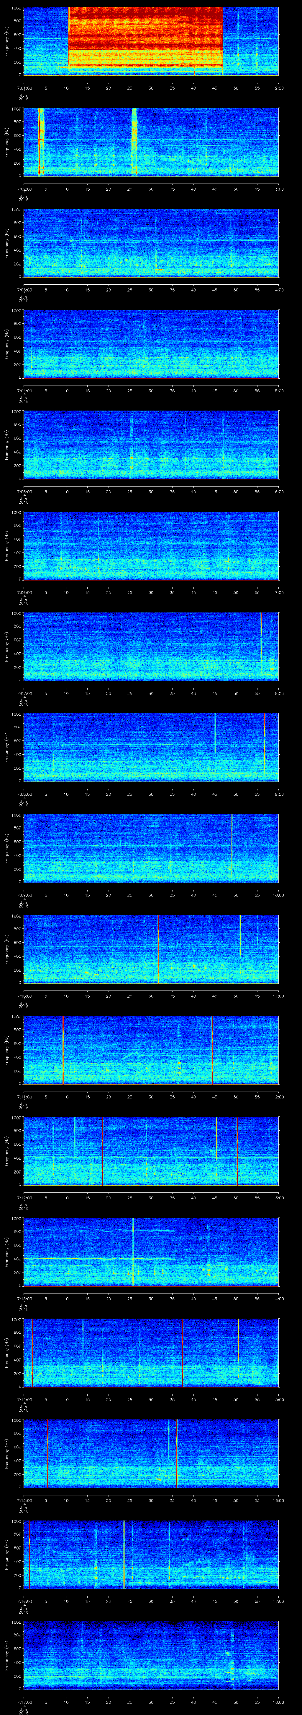This screenshot has width=302, height=1715.
Task: Click the 7:12:00 start time label
Action: tap(24, 1198)
